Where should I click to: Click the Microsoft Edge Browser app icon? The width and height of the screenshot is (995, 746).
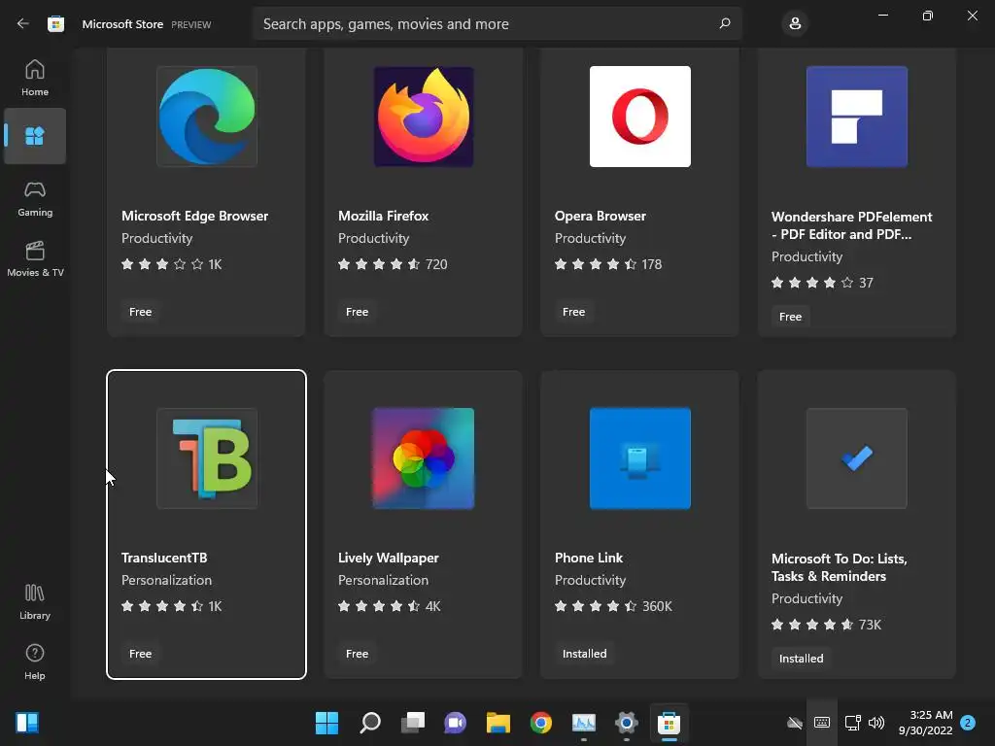(207, 117)
